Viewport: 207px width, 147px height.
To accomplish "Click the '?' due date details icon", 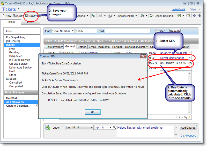I will click(x=190, y=63).
